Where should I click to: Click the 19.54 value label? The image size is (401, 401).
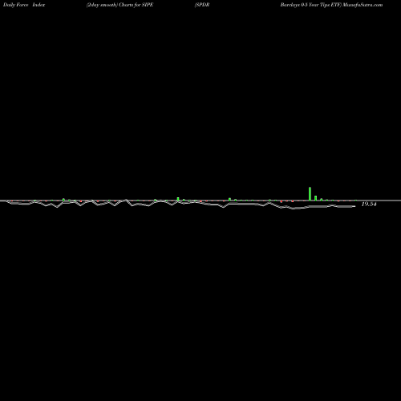[x=369, y=205]
